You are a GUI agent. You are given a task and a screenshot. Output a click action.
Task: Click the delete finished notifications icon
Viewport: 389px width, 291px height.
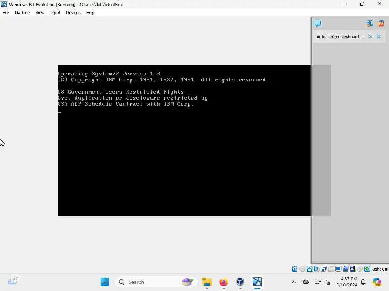pos(381,23)
